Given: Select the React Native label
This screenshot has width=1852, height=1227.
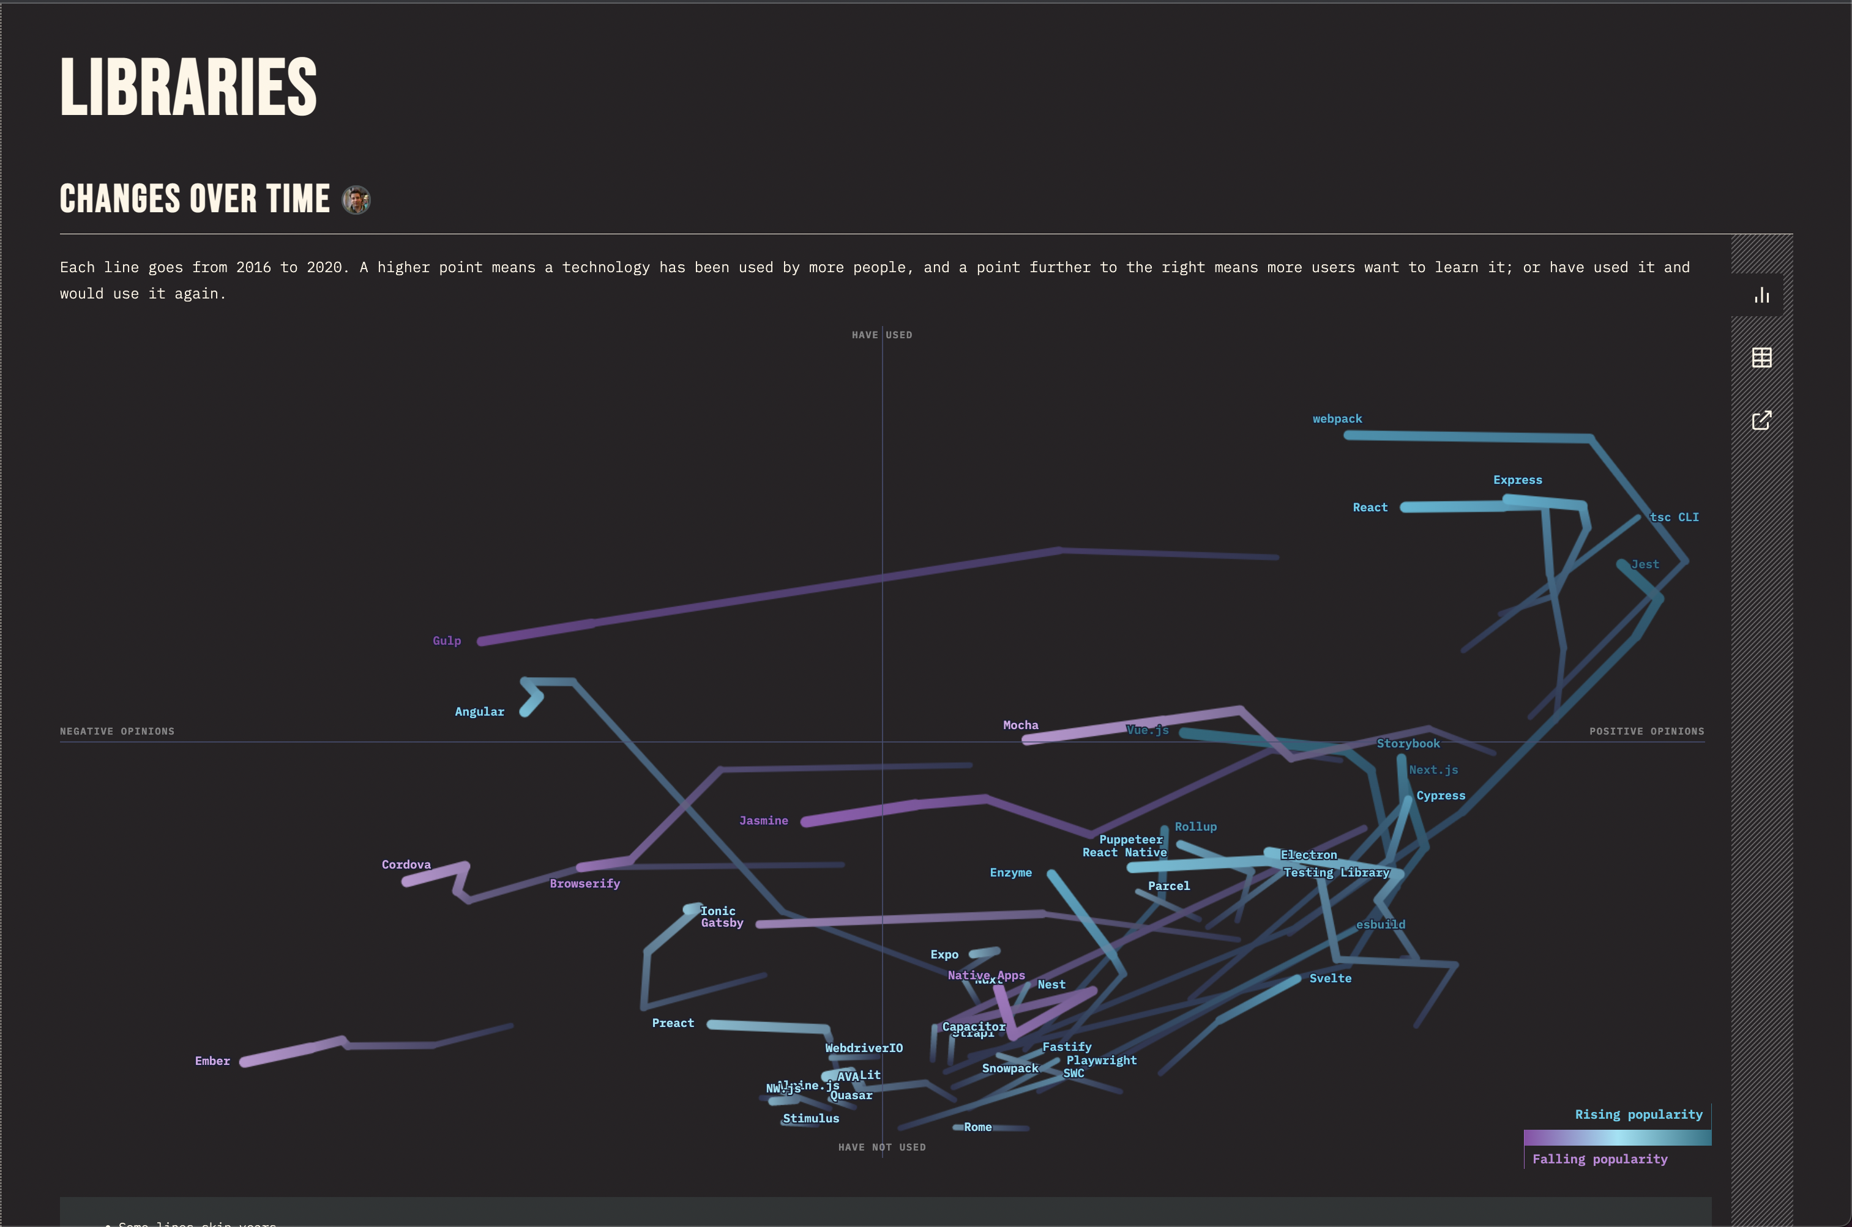Looking at the screenshot, I should 1124,852.
